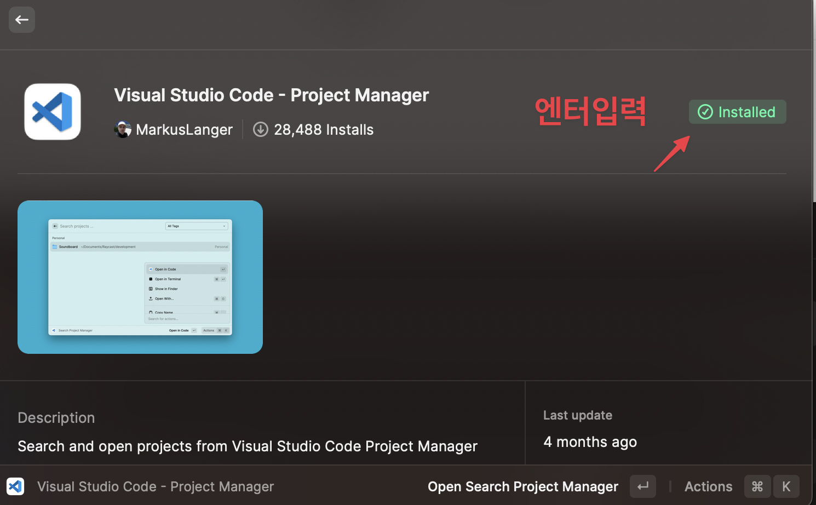Open MarkusLanger's avatar picture
The height and width of the screenshot is (505, 816).
tap(123, 129)
